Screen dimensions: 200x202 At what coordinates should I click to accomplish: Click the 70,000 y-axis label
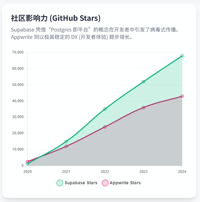point(18,52)
